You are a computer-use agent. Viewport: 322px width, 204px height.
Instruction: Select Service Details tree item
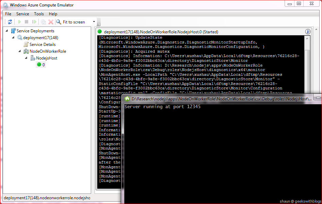(43, 45)
